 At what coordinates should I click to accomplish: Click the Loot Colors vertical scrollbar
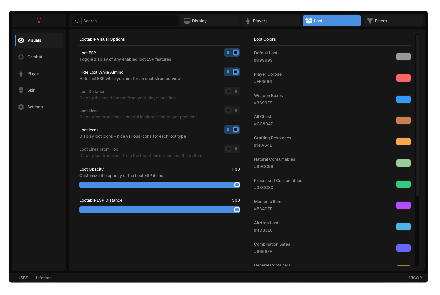(417, 115)
